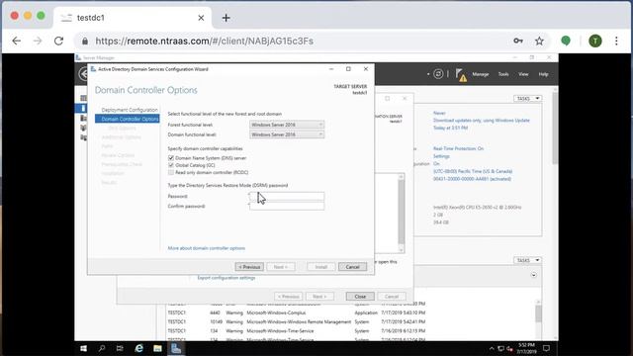Select Local Server icon in sidebar
The image size is (633, 356).
83,108
